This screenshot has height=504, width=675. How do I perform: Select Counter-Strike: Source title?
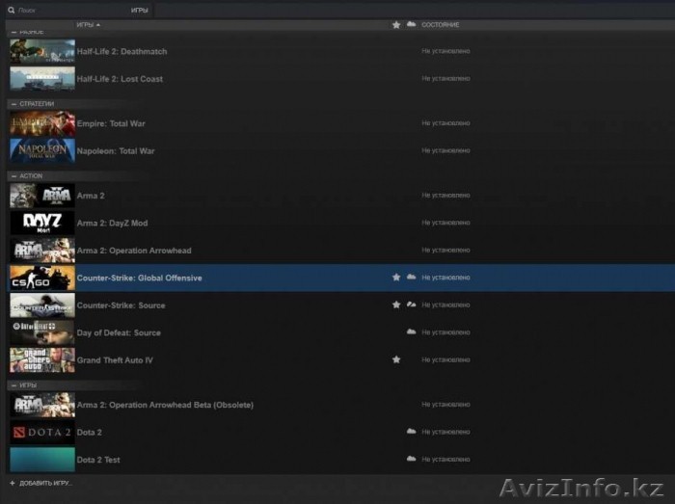click(x=121, y=305)
